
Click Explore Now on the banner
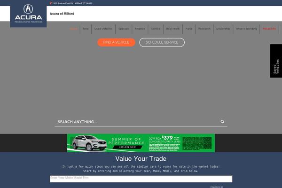(x=127, y=147)
